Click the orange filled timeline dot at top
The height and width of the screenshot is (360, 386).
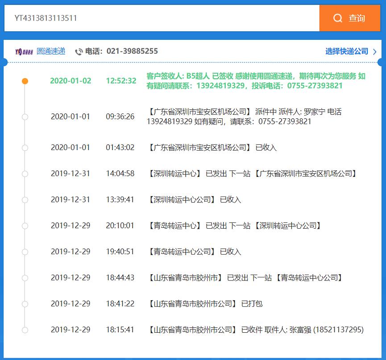coord(25,81)
